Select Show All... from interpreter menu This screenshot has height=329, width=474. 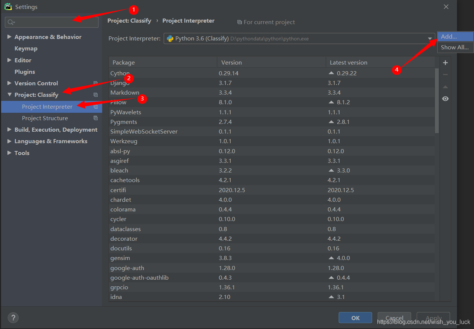[455, 47]
